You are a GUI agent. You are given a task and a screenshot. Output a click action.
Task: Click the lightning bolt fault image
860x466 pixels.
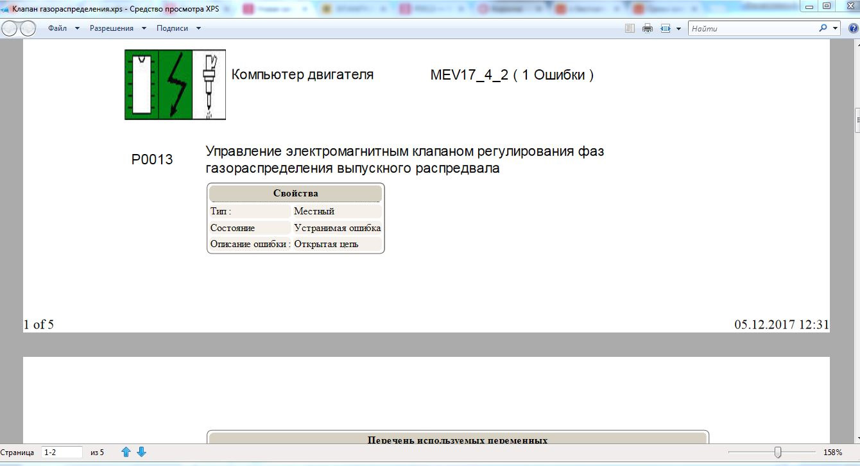175,85
